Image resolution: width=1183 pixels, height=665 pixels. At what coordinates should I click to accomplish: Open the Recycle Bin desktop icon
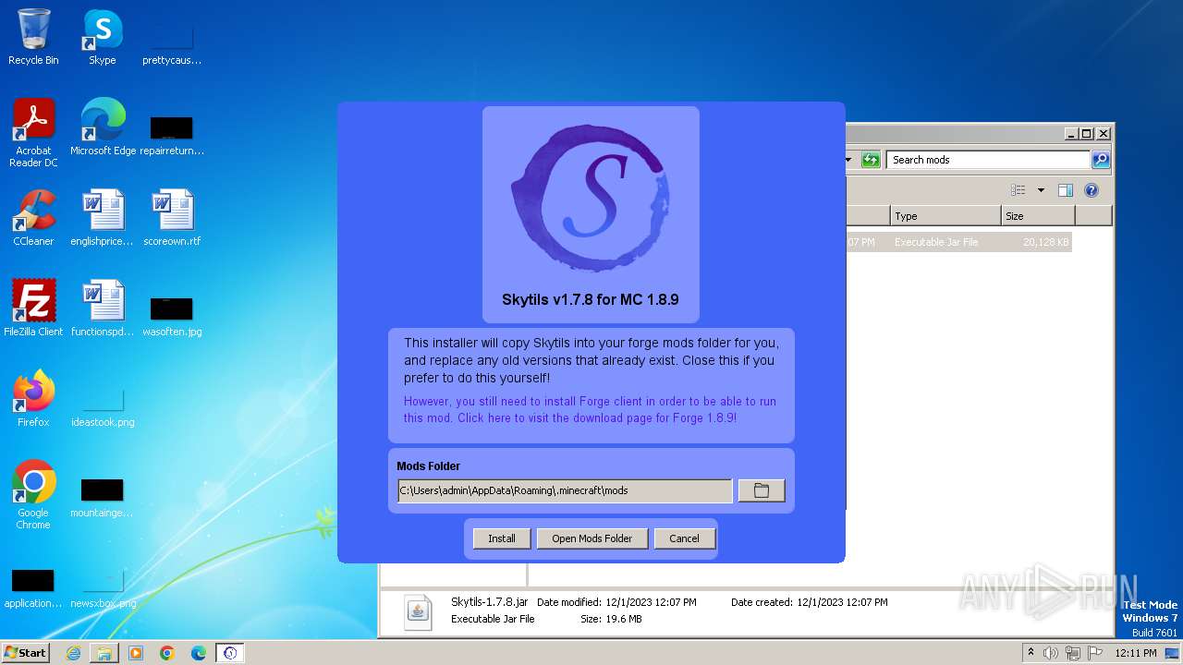click(x=33, y=38)
